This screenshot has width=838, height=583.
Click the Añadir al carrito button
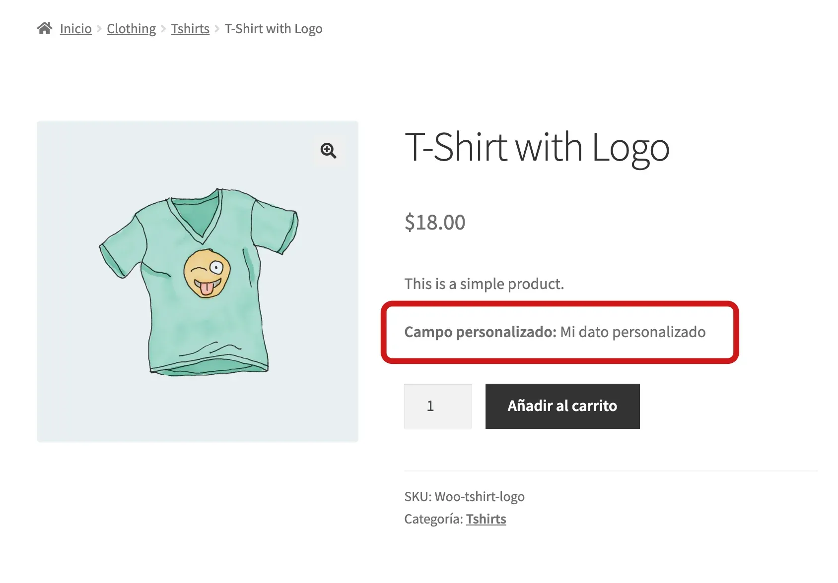[562, 406]
